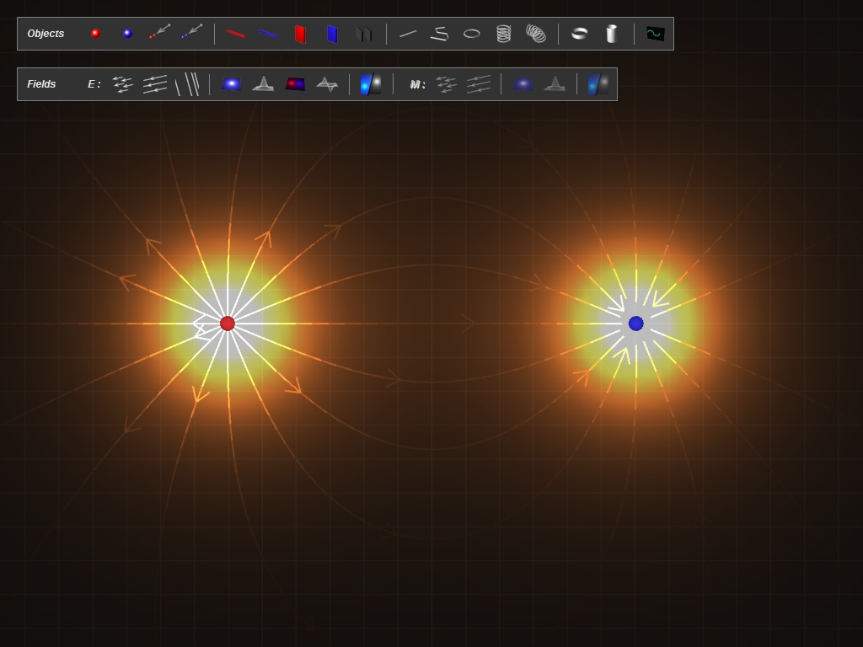Select the red positive charge object

96,34
